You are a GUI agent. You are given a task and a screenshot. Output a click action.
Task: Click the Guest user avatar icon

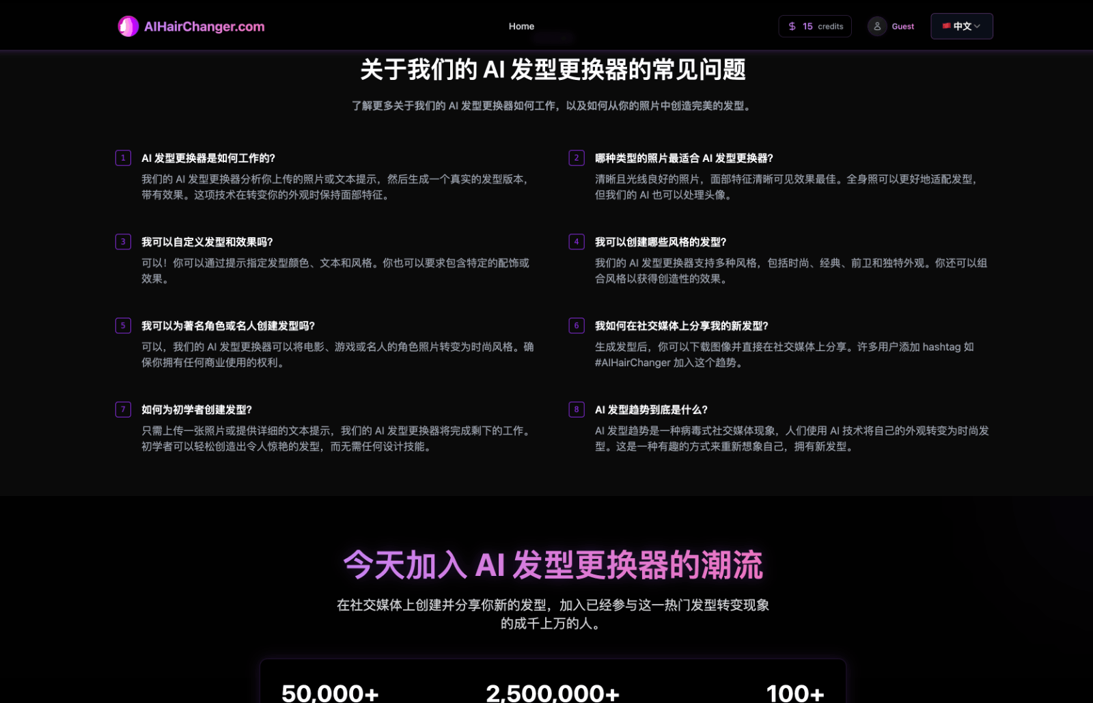click(x=877, y=26)
